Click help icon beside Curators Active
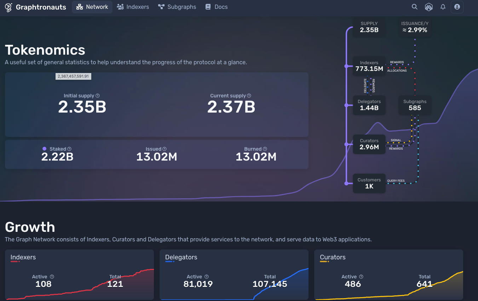Image resolution: width=478 pixels, height=301 pixels. pyautogui.click(x=361, y=277)
